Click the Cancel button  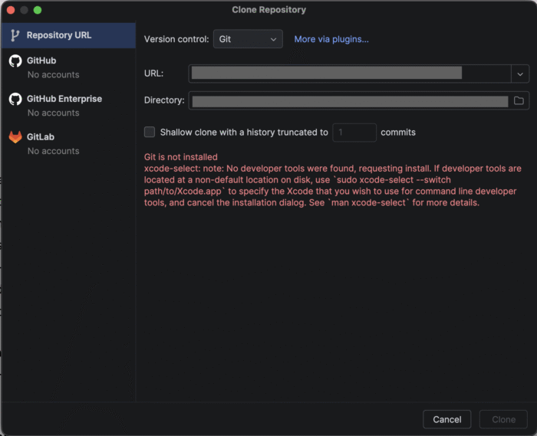pyautogui.click(x=447, y=419)
